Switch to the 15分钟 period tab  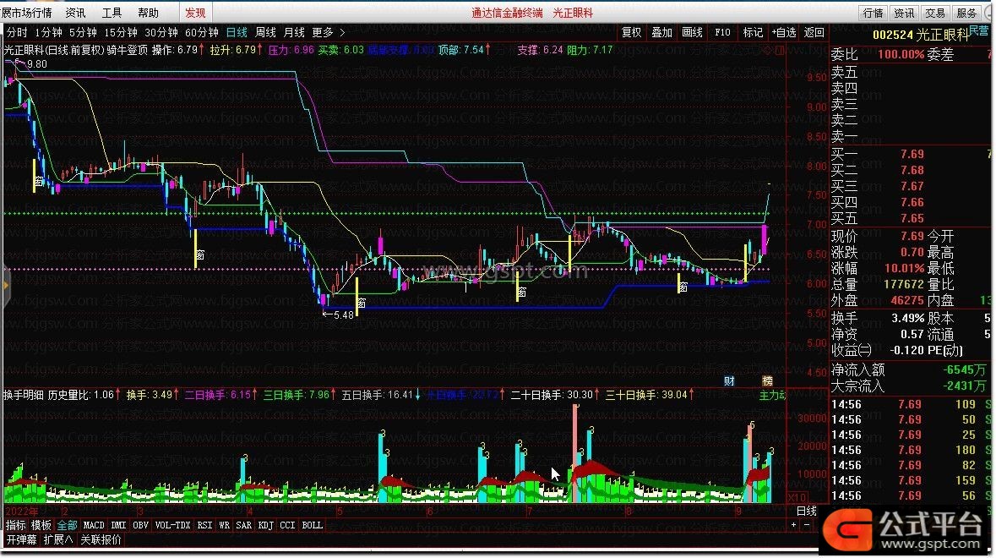(121, 32)
